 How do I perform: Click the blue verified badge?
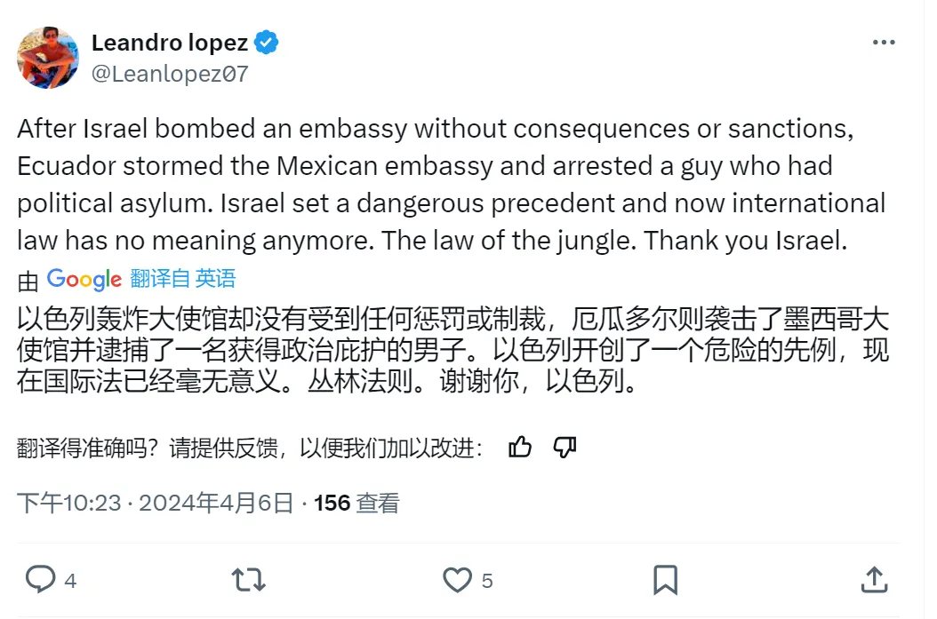coord(268,43)
